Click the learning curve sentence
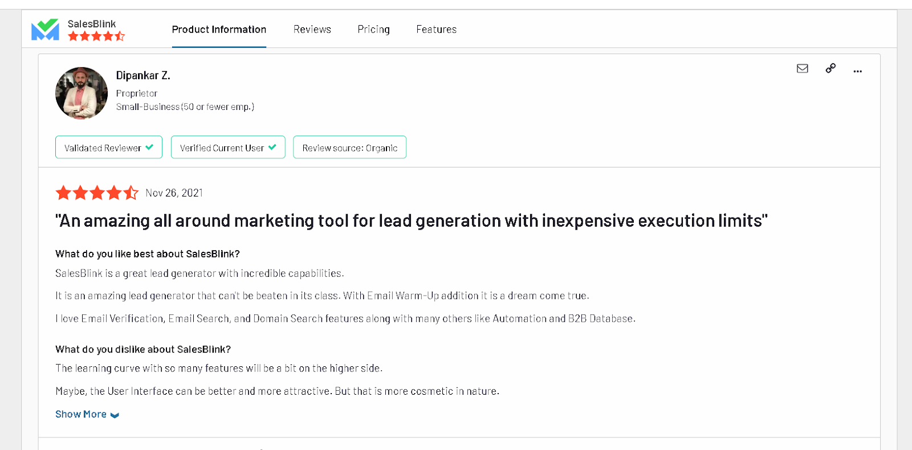This screenshot has width=912, height=450. tap(219, 368)
